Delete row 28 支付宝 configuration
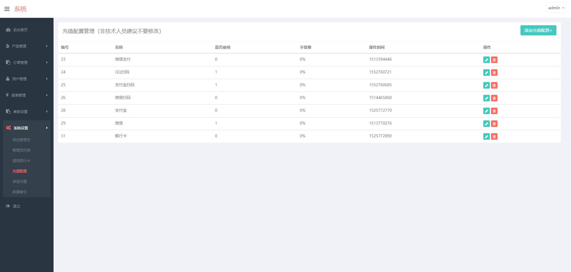The height and width of the screenshot is (272, 571). coord(494,111)
